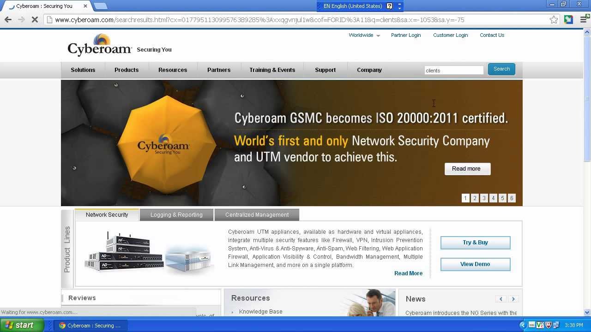Open the Worldwide region dropdown
Image resolution: width=591 pixels, height=332 pixels.
(x=364, y=35)
